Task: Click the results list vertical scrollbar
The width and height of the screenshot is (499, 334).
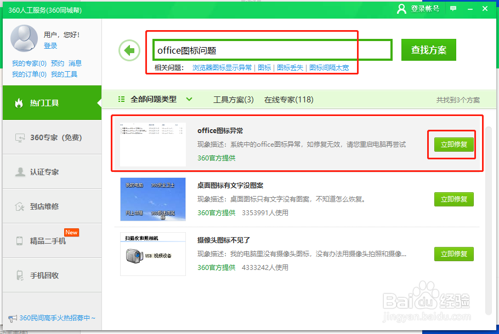Action: (x=489, y=221)
